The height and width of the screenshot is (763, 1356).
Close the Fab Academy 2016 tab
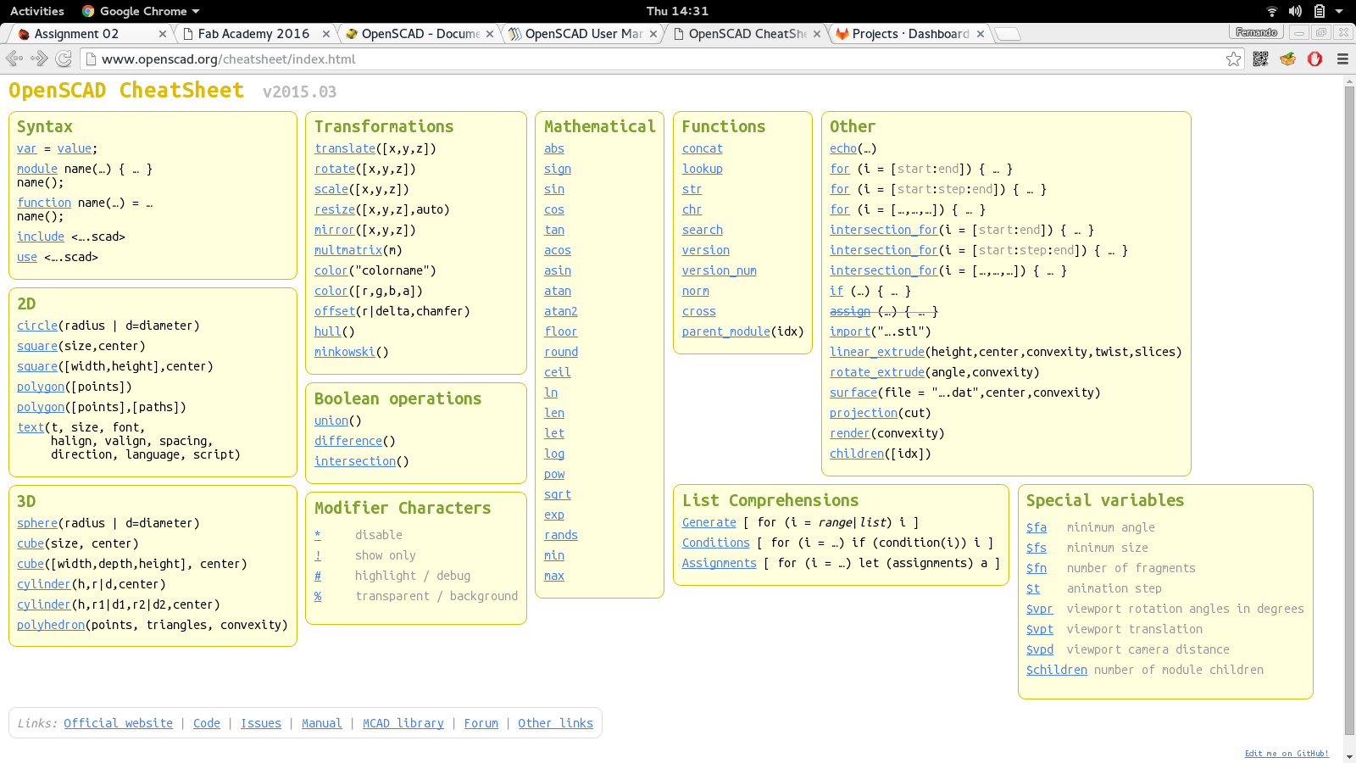[326, 34]
